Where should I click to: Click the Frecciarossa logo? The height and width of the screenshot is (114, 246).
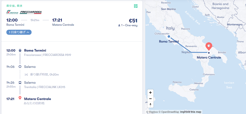(x=31, y=12)
